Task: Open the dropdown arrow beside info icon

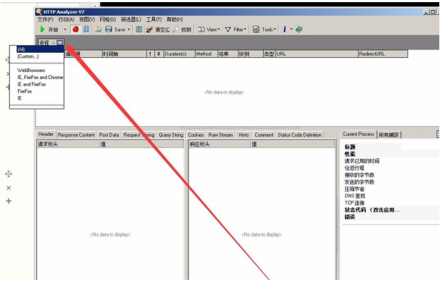Action: [x=291, y=29]
